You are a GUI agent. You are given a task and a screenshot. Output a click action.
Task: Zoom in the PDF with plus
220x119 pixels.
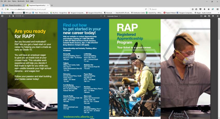pyautogui.click(x=105, y=16)
